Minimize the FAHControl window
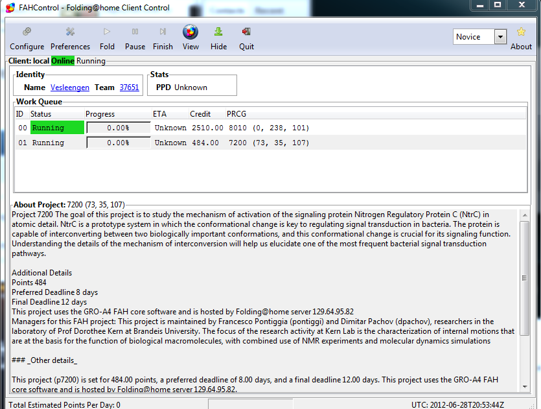This screenshot has width=541, height=409. point(480,5)
